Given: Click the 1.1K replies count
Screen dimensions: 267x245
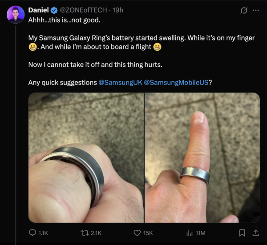Looking at the screenshot, I should coord(44,233).
